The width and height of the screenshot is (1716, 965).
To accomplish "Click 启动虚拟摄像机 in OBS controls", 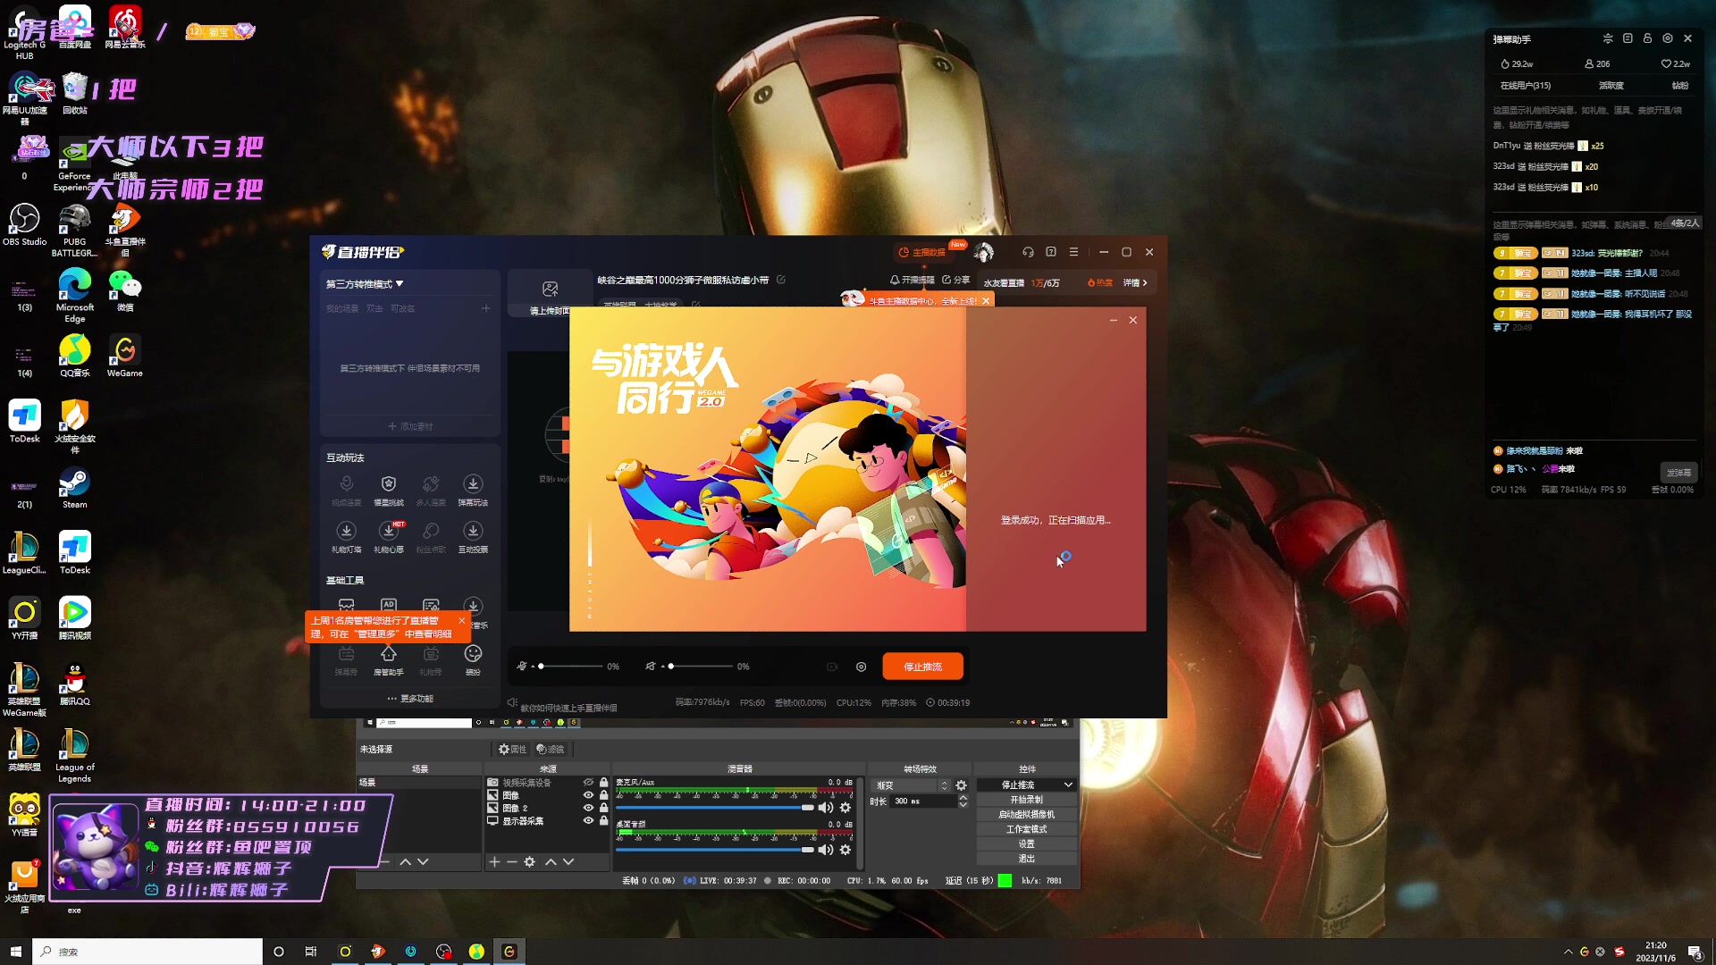I will 1026,815.
